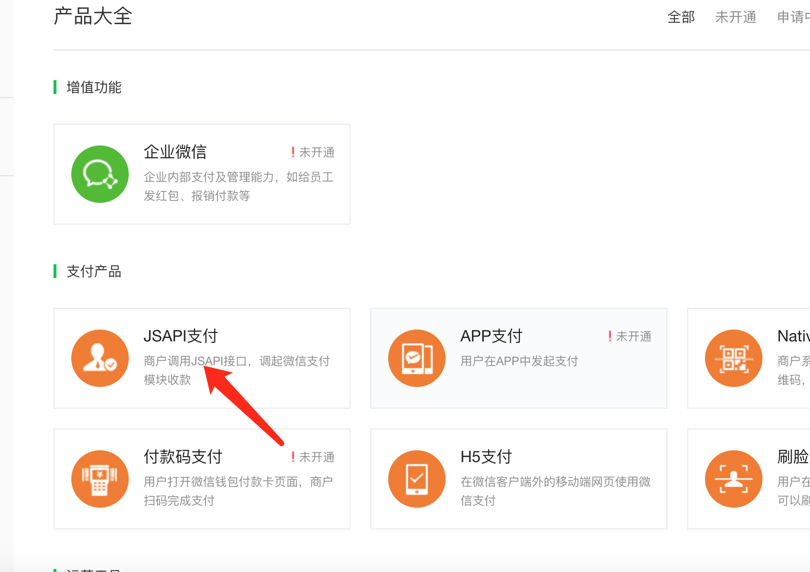
Task: Select the 申请中 filter tab
Action: point(793,17)
